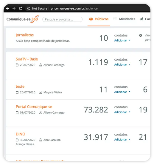The height and width of the screenshot is (165, 154).
Task: Click calendar icon next to 30/06/2020
Action: pos(17,140)
